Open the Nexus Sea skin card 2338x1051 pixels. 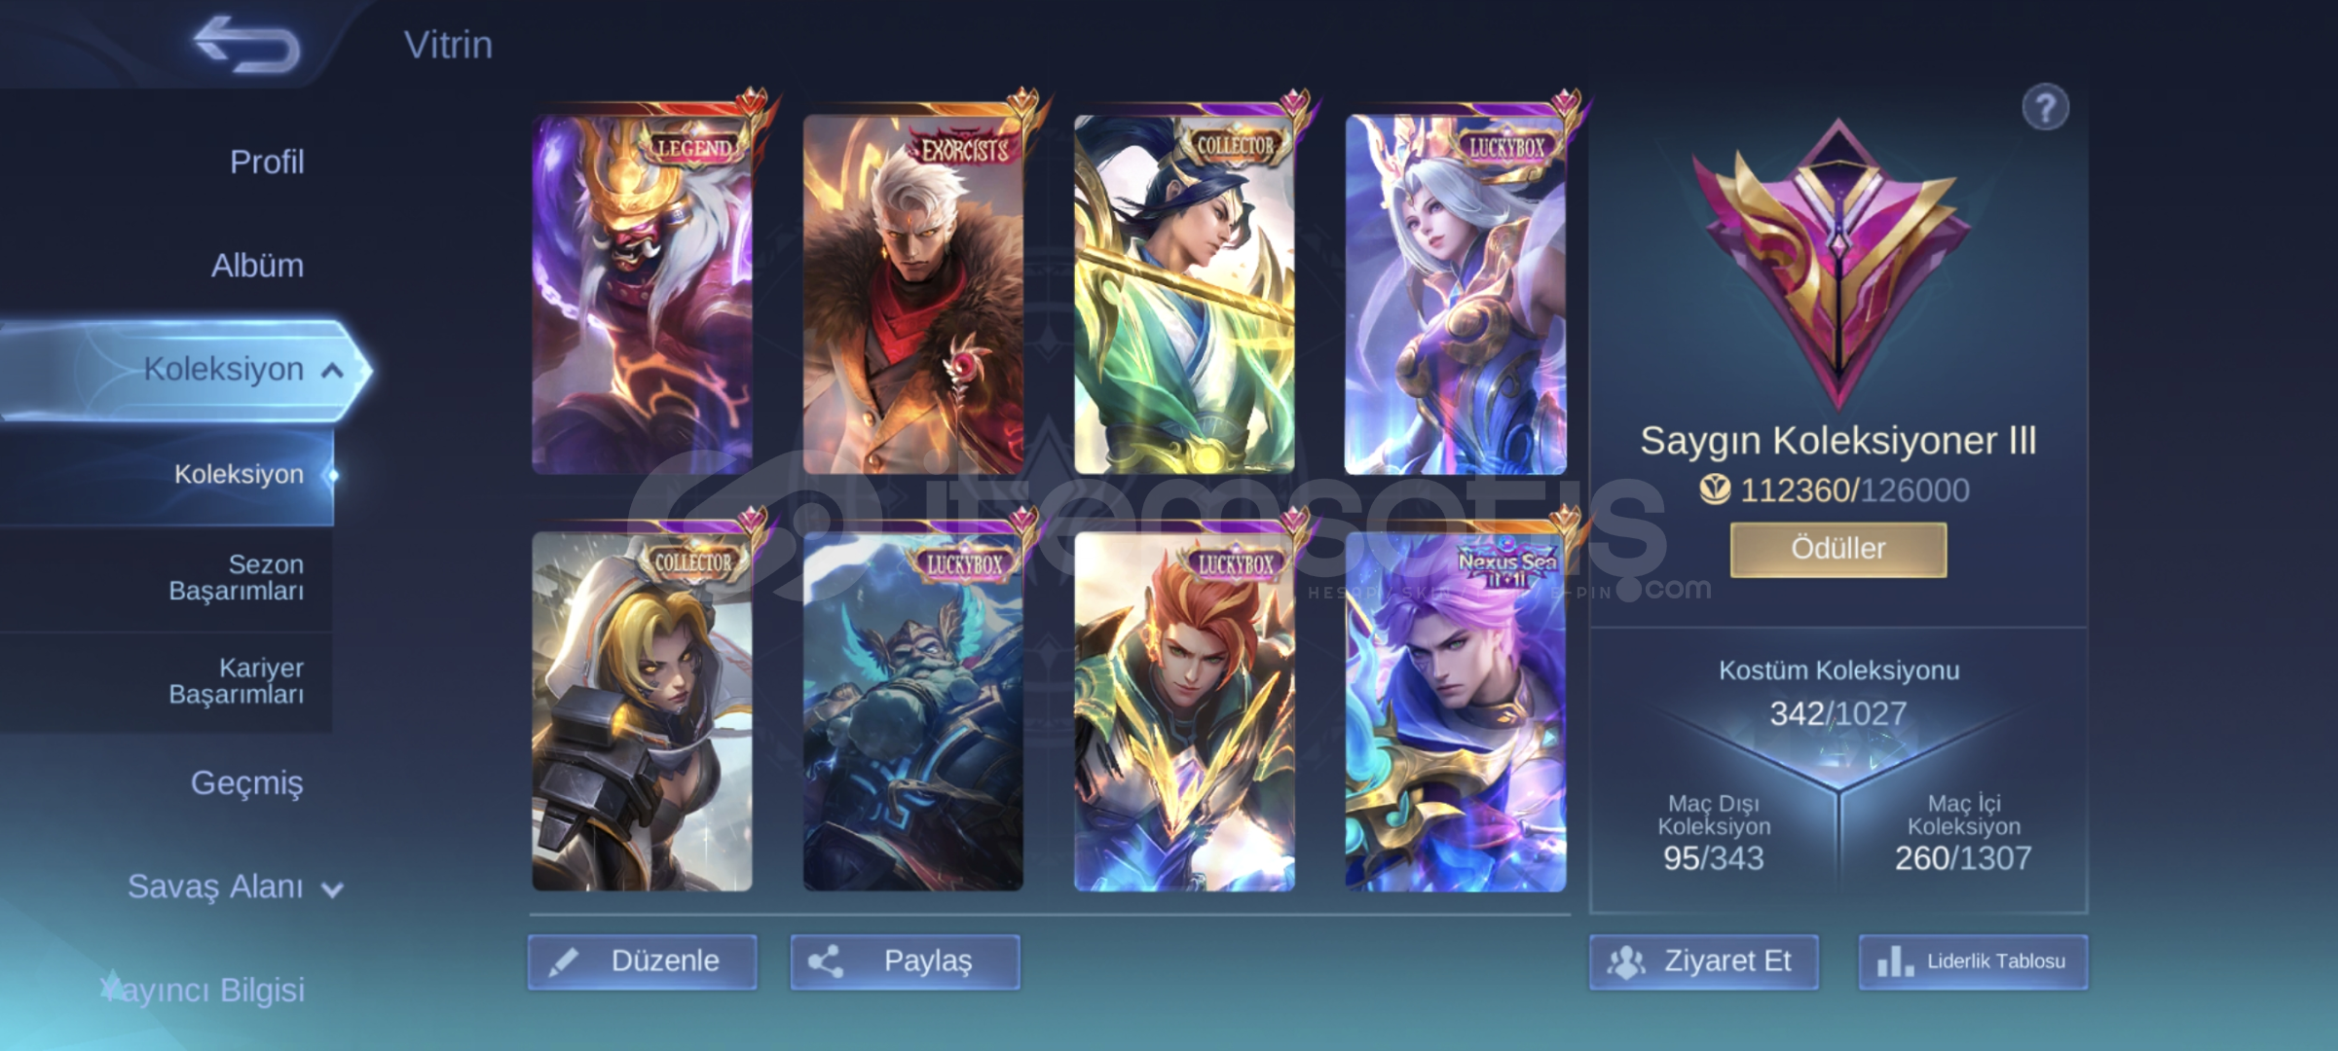pyautogui.click(x=1456, y=710)
